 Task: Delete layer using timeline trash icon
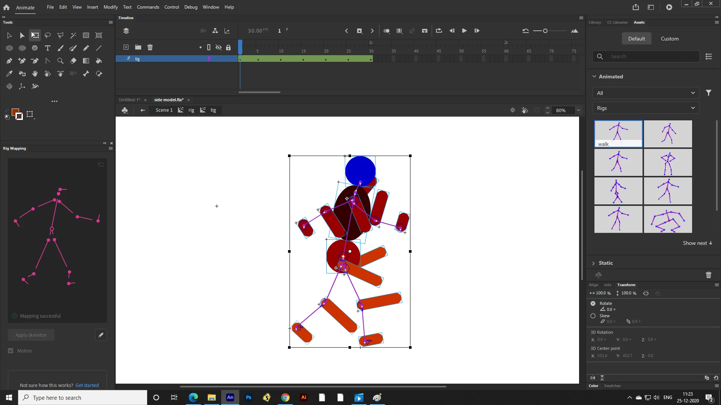pyautogui.click(x=150, y=47)
